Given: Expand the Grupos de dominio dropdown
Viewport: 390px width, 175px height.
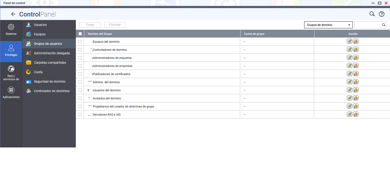Looking at the screenshot, I should [x=328, y=25].
